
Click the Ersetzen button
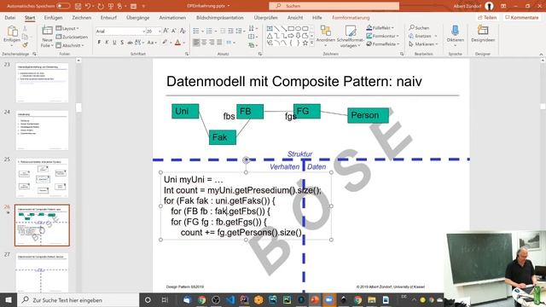tap(423, 36)
